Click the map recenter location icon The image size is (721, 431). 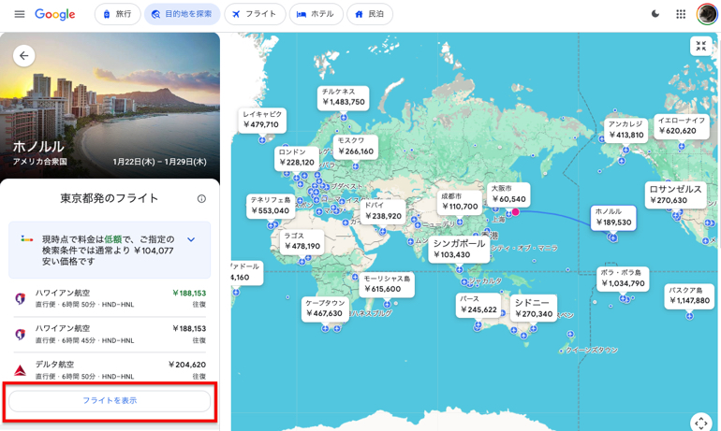700,422
